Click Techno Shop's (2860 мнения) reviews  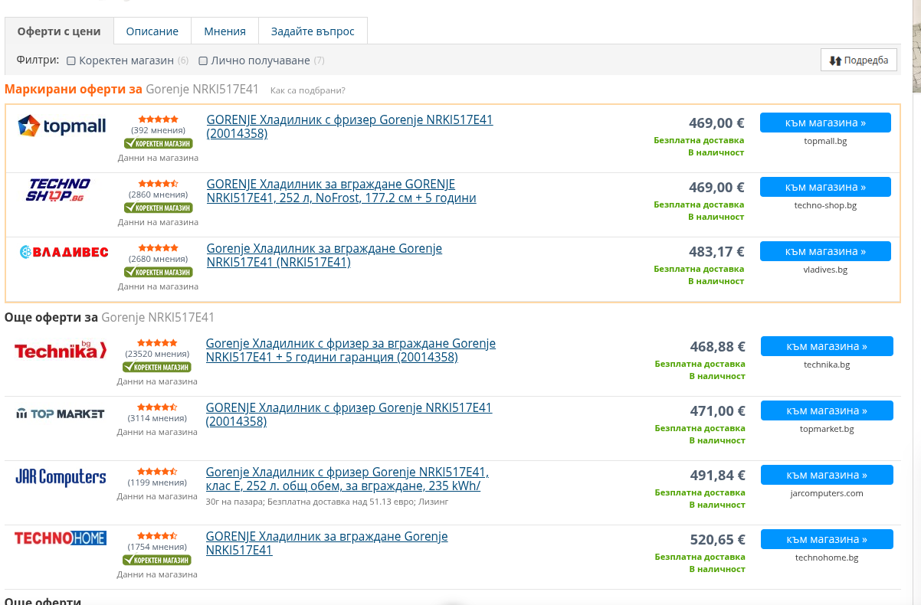[158, 195]
